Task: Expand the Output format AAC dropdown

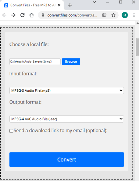Action: point(67,119)
